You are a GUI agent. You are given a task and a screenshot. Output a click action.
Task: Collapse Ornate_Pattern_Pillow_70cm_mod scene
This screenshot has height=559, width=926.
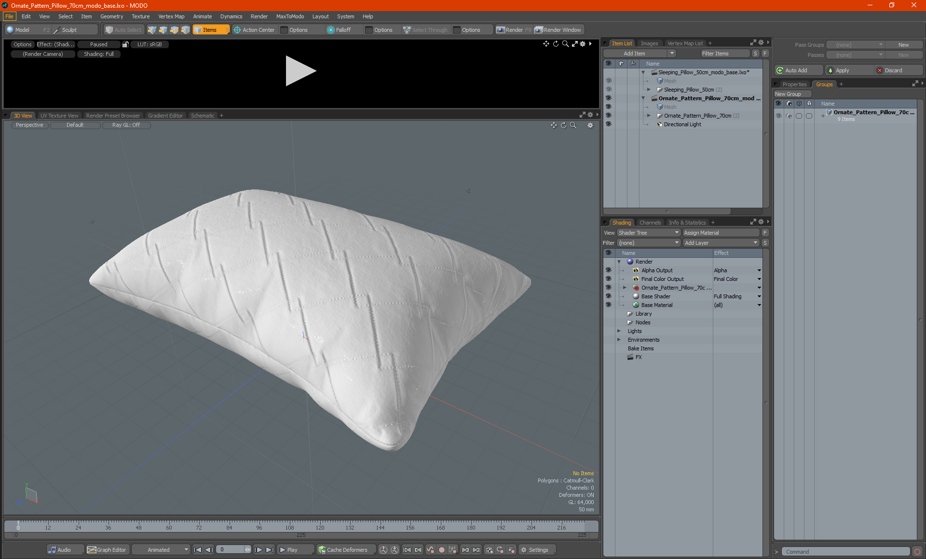pos(643,98)
